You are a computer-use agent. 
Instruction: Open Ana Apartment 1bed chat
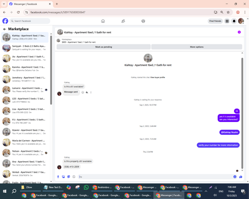coord(25,163)
